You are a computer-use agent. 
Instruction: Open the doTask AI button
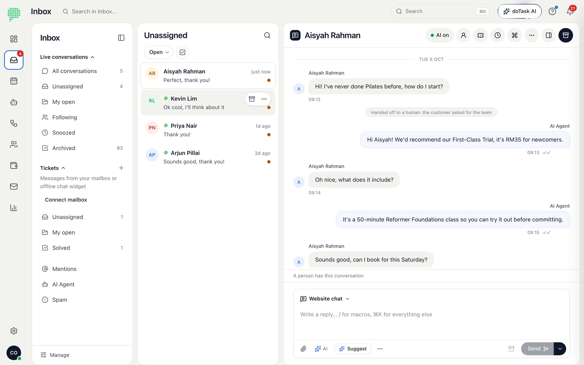coord(520,11)
